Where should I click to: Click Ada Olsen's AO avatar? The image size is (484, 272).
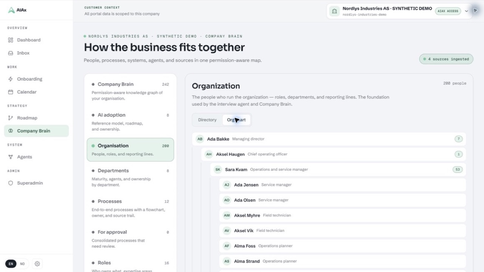click(227, 200)
